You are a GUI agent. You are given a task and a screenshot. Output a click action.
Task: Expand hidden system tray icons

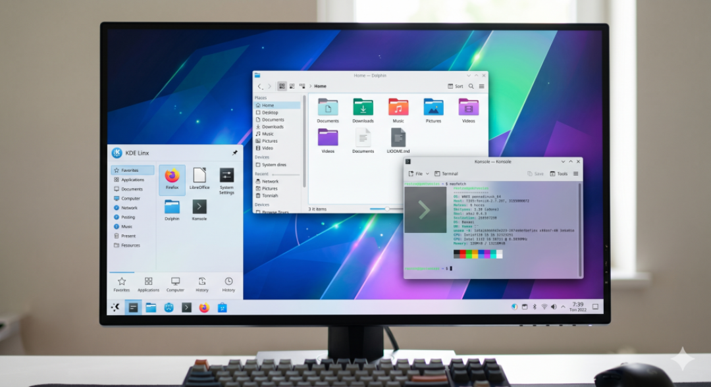click(563, 307)
